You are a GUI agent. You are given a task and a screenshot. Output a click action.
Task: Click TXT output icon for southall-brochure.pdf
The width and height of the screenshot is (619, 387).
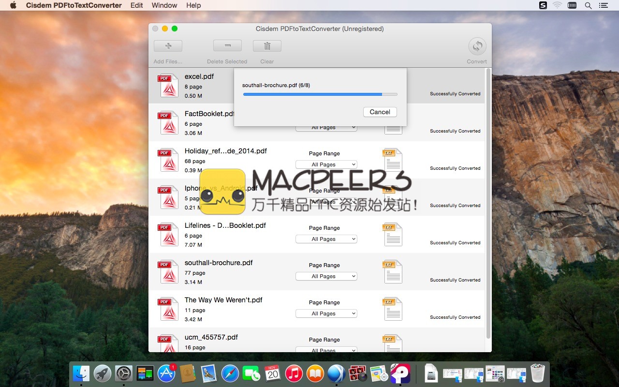tap(392, 272)
